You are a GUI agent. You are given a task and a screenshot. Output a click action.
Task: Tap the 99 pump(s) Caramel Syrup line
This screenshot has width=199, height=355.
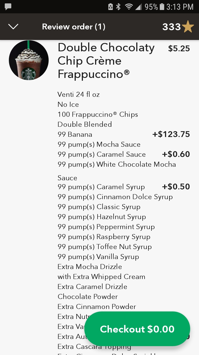pos(101,187)
